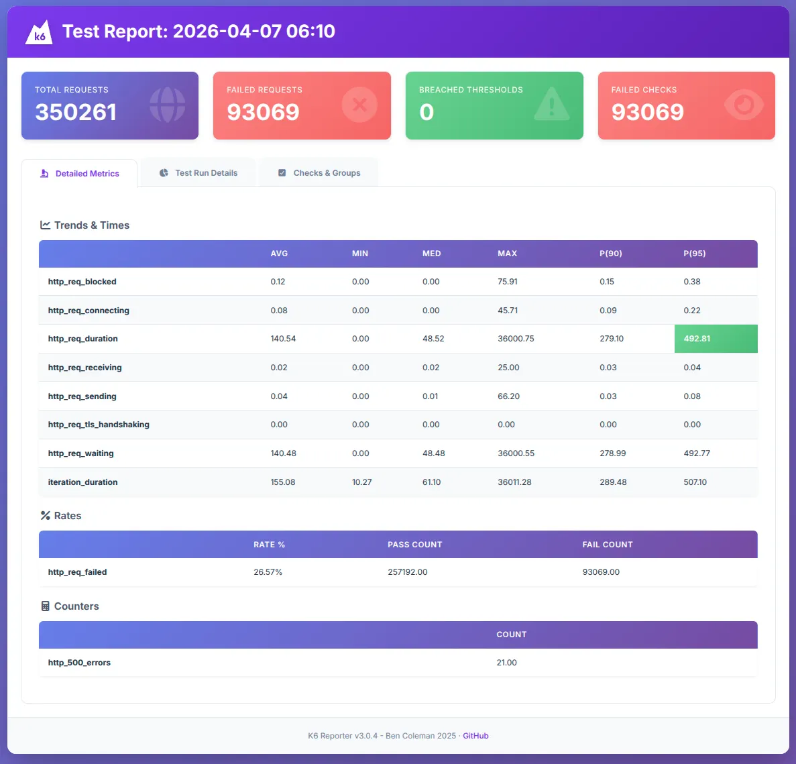The height and width of the screenshot is (764, 796).
Task: Switch to the Checks & Groups tab
Action: 319,173
